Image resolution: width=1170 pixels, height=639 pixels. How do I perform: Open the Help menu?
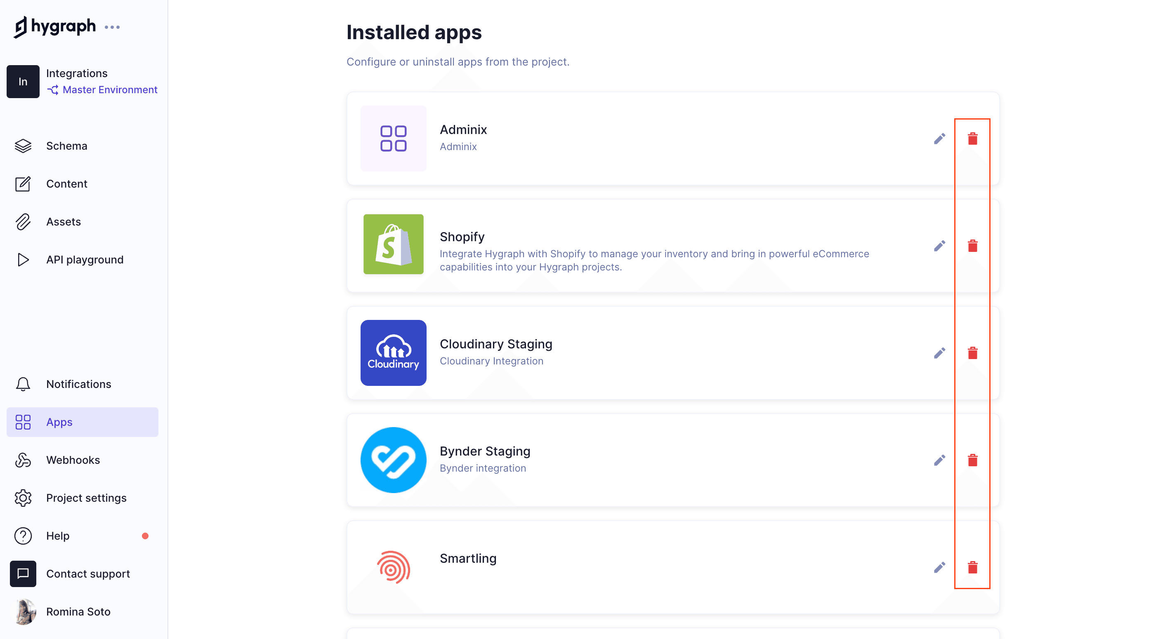click(x=57, y=536)
